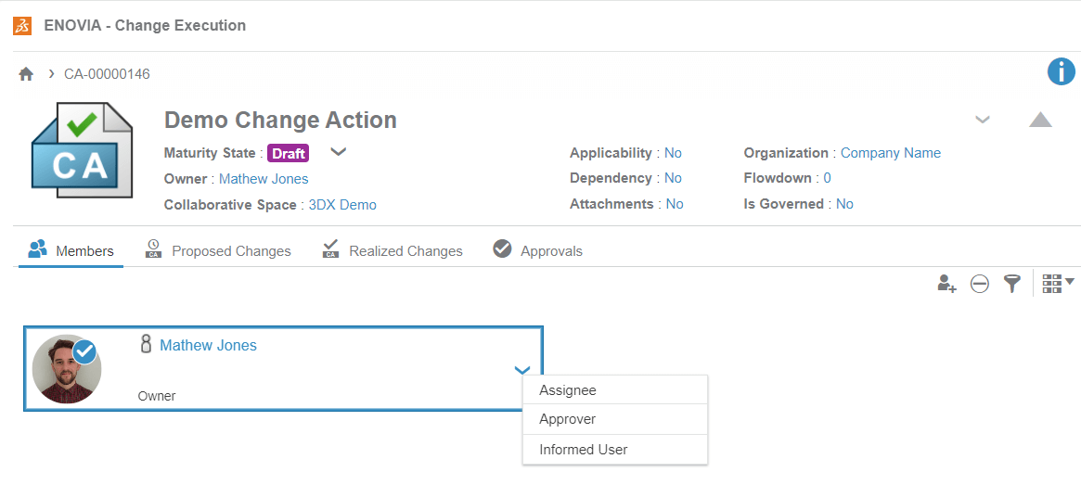Click the Change Action CA document icon
This screenshot has height=497, width=1081.
point(82,150)
